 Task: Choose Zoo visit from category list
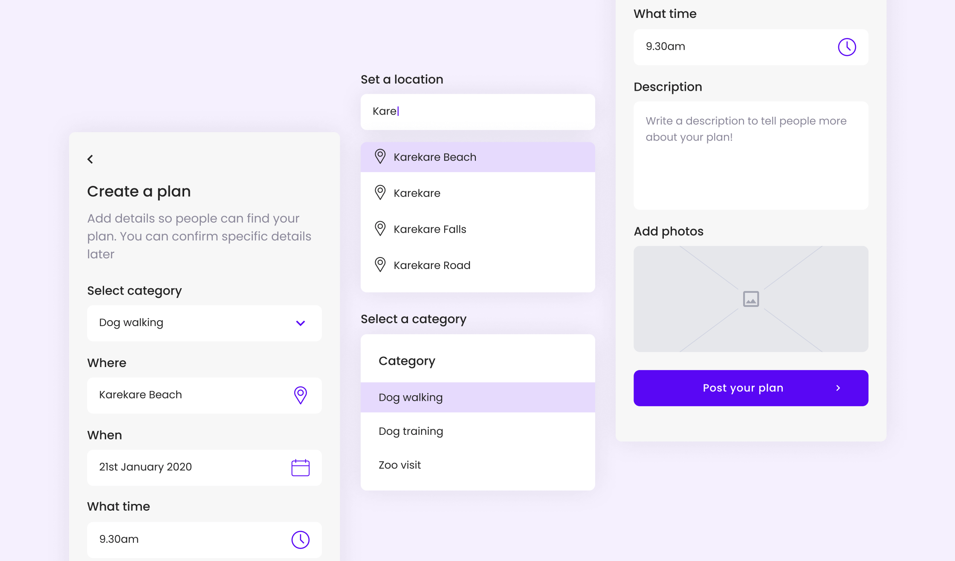tap(478, 465)
